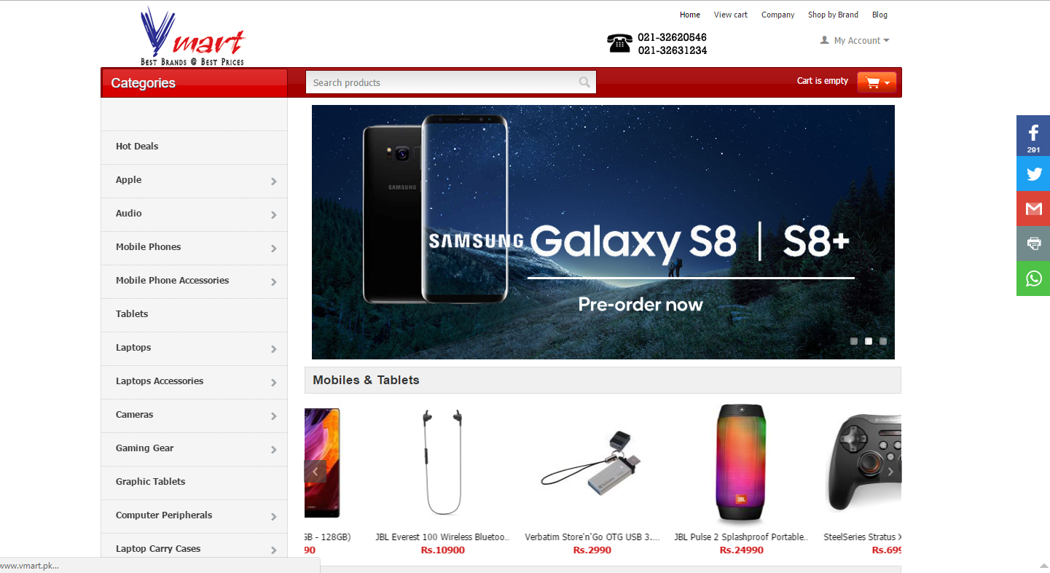
Task: Share via Gmail envelope icon
Action: tap(1033, 208)
